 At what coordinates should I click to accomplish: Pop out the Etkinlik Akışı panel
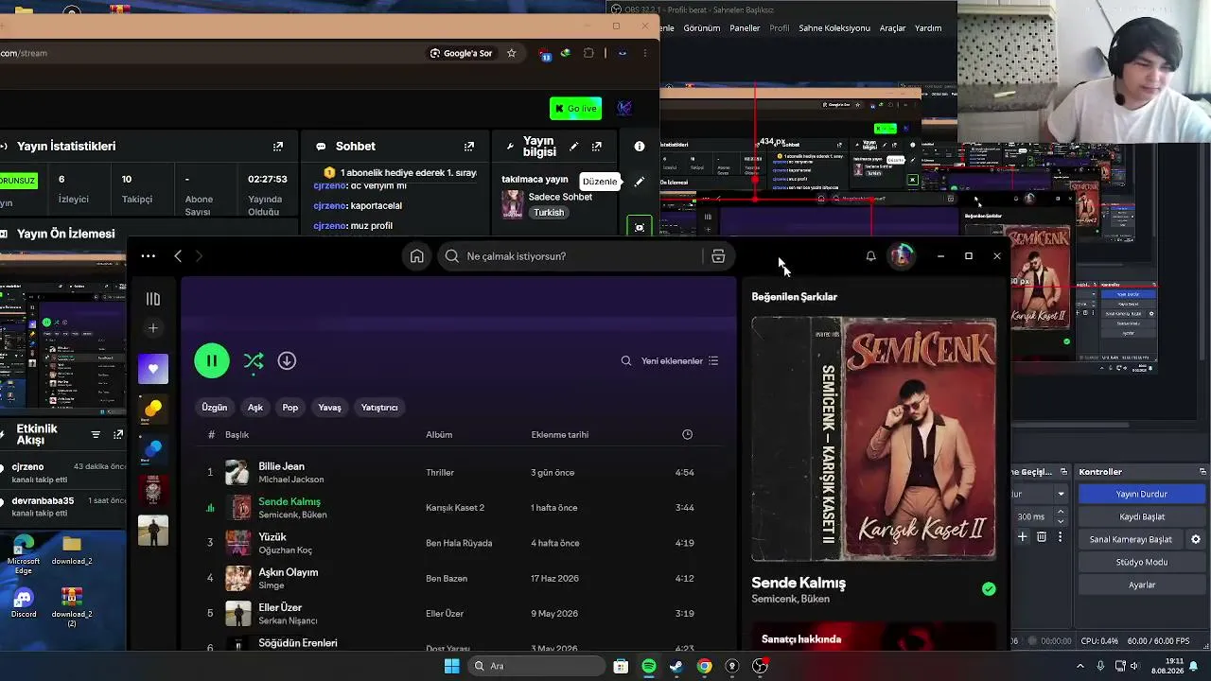coord(118,435)
